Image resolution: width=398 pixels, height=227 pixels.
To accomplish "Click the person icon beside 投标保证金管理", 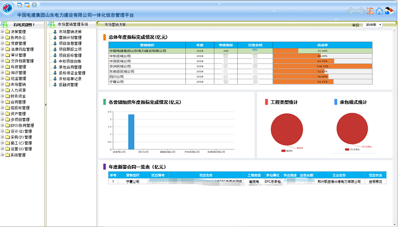I will 55,73.
